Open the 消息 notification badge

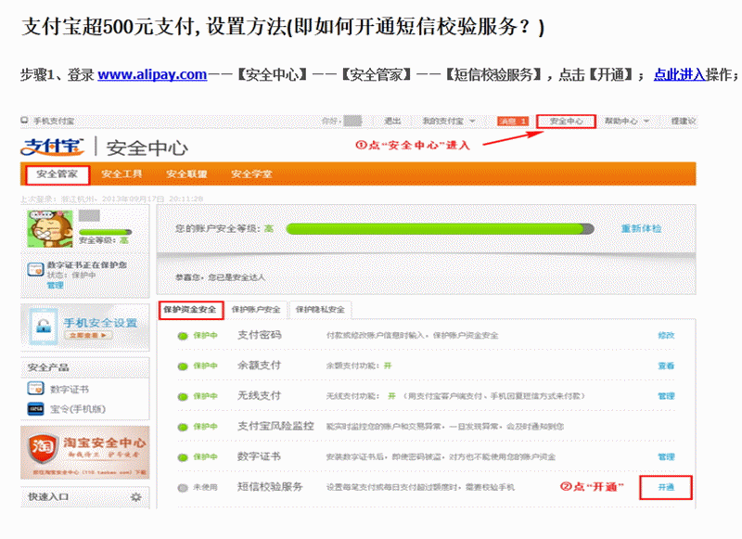(513, 122)
